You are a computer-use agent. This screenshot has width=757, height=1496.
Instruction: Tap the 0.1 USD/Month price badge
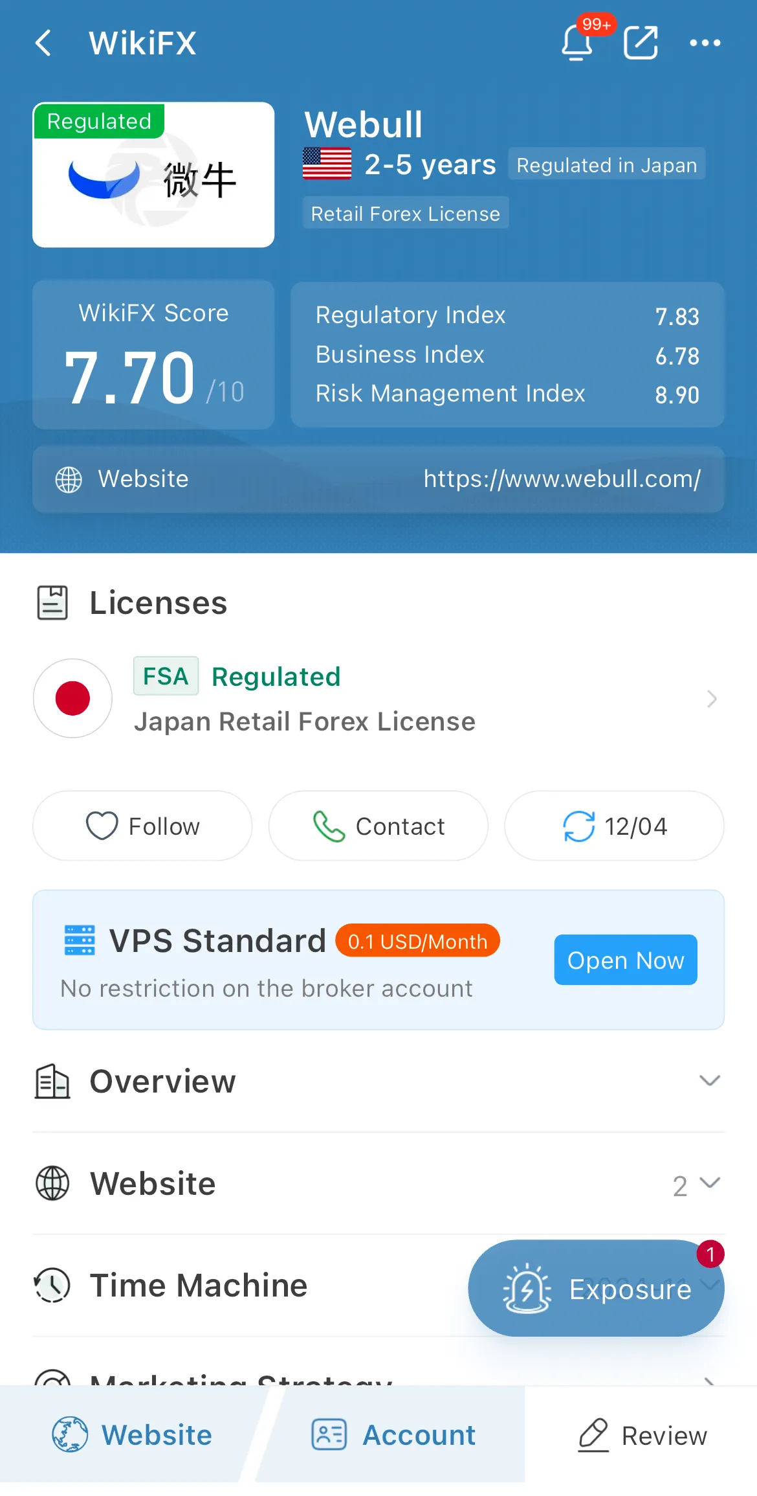point(417,940)
